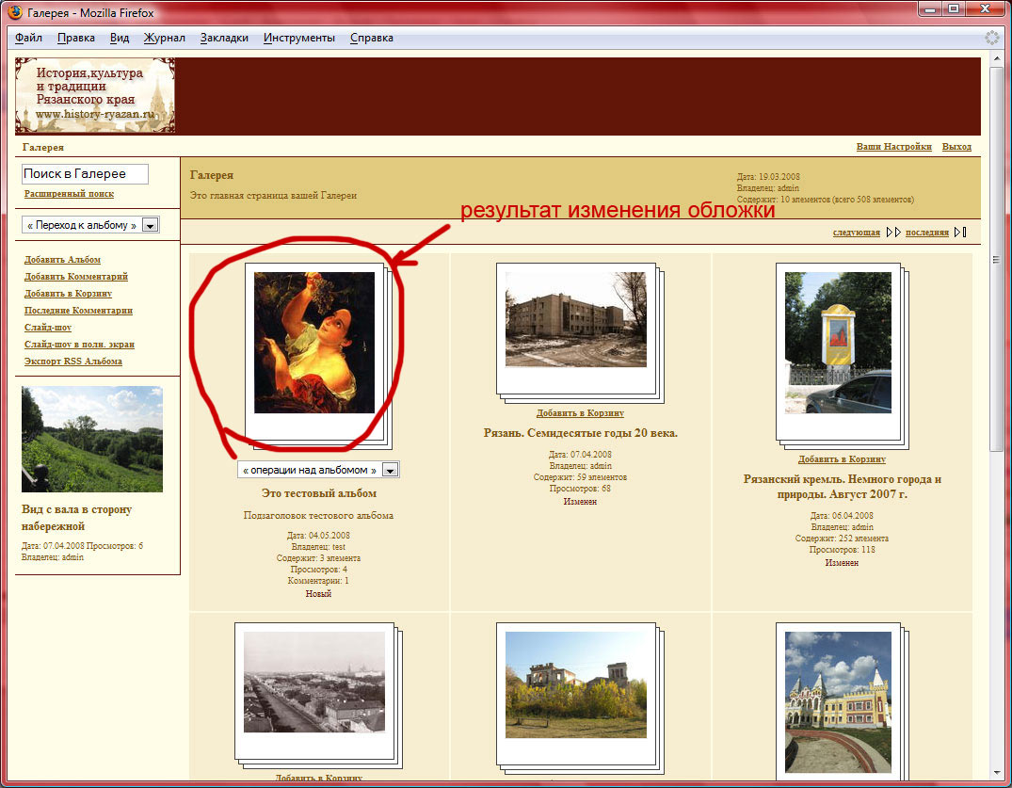1012x788 pixels.
Task: Start the Слайд-шоу link
Action: (x=48, y=328)
